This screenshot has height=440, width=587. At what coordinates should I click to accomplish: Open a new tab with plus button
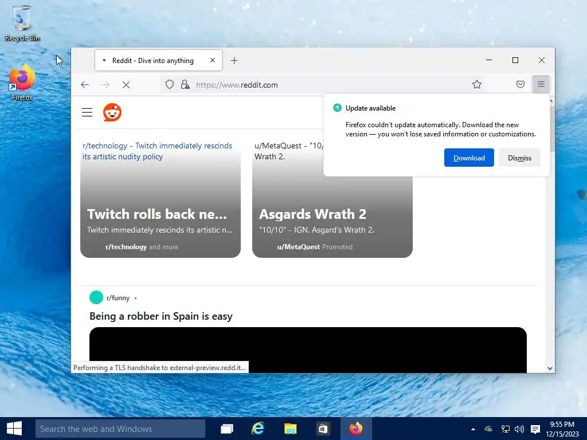[x=234, y=61]
